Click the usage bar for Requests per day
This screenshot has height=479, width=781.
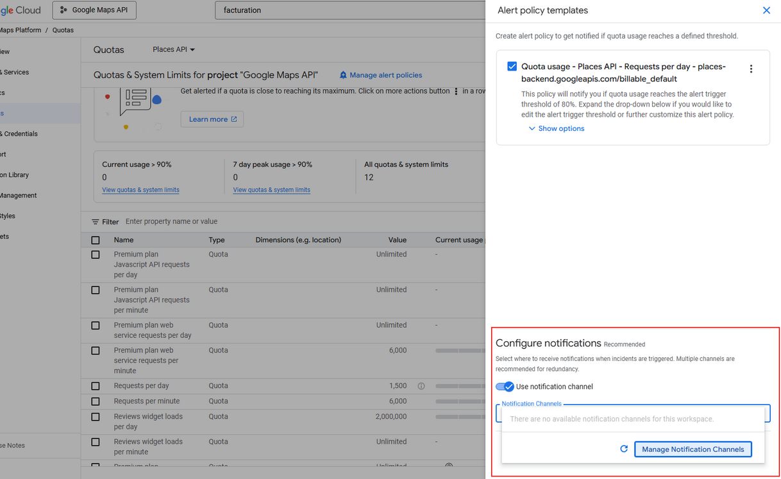[x=460, y=386]
